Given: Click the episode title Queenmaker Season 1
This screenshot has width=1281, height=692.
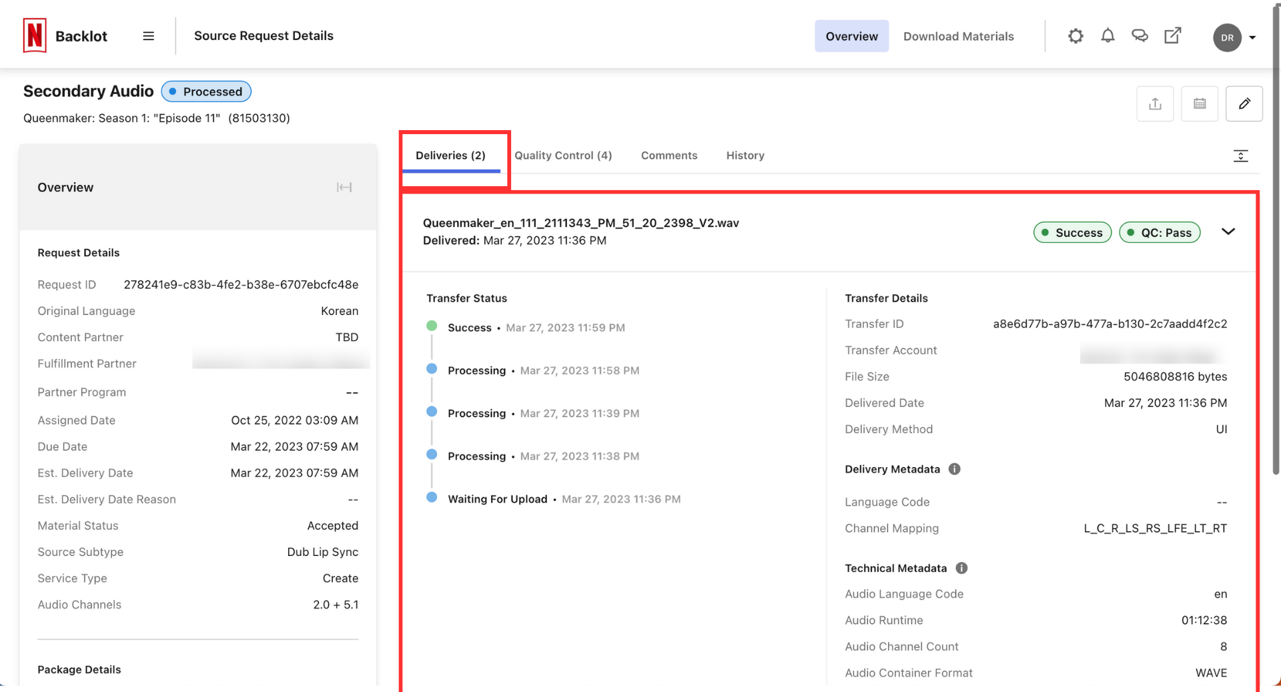Looking at the screenshot, I should click(x=157, y=118).
